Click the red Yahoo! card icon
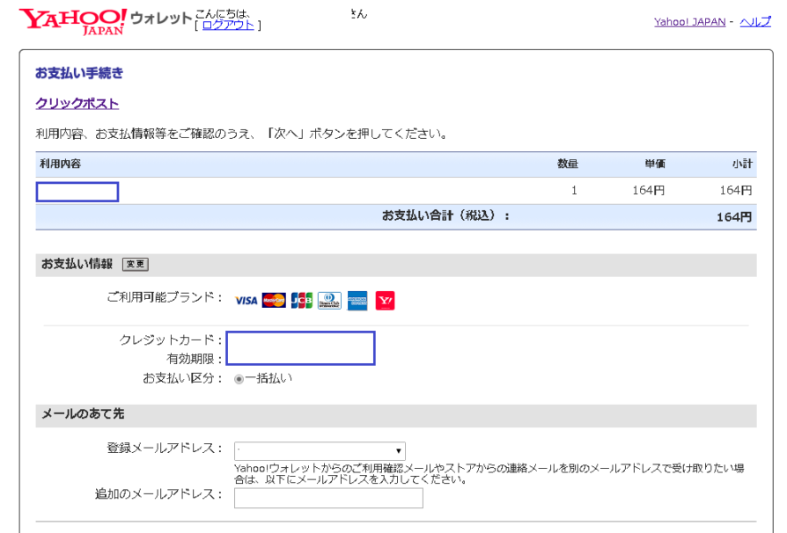787x533 pixels. click(386, 301)
